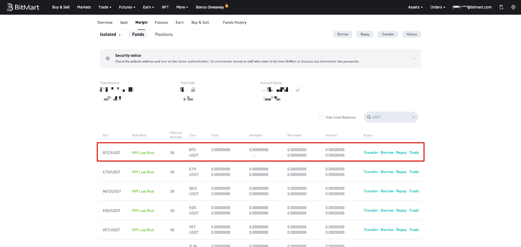Screen dimensions: 521x247
Task: Click Transfer in VET/USDT row
Action: [371, 230]
